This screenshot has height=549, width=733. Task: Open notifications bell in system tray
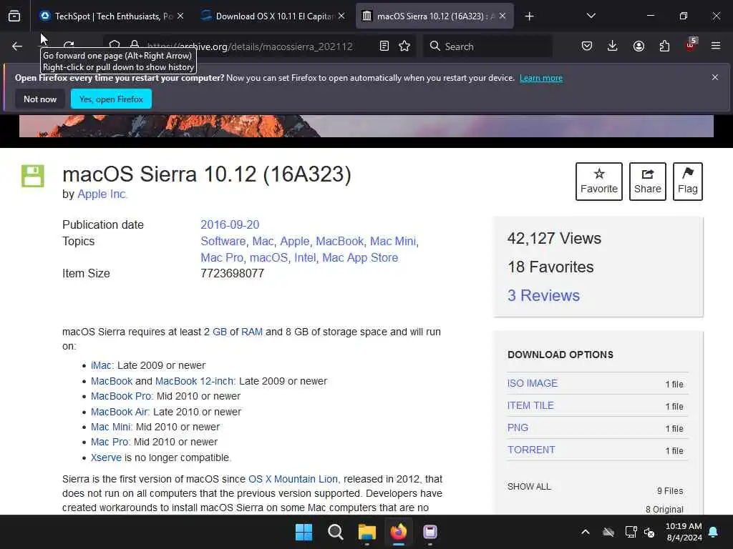click(x=714, y=532)
